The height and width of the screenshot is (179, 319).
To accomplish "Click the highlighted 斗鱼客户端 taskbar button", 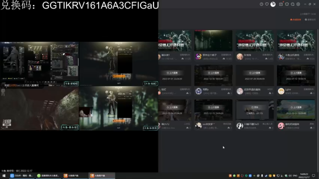I will pos(102,176).
